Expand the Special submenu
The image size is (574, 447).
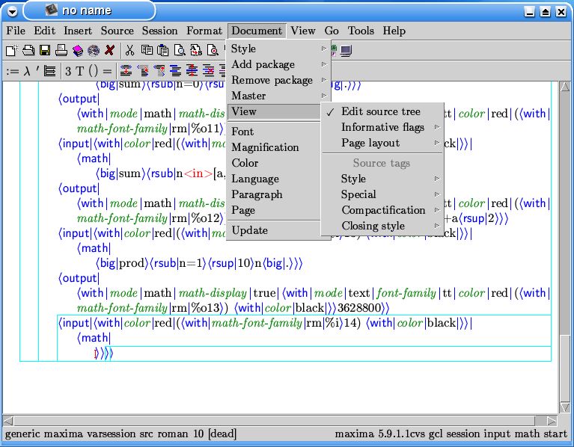382,194
